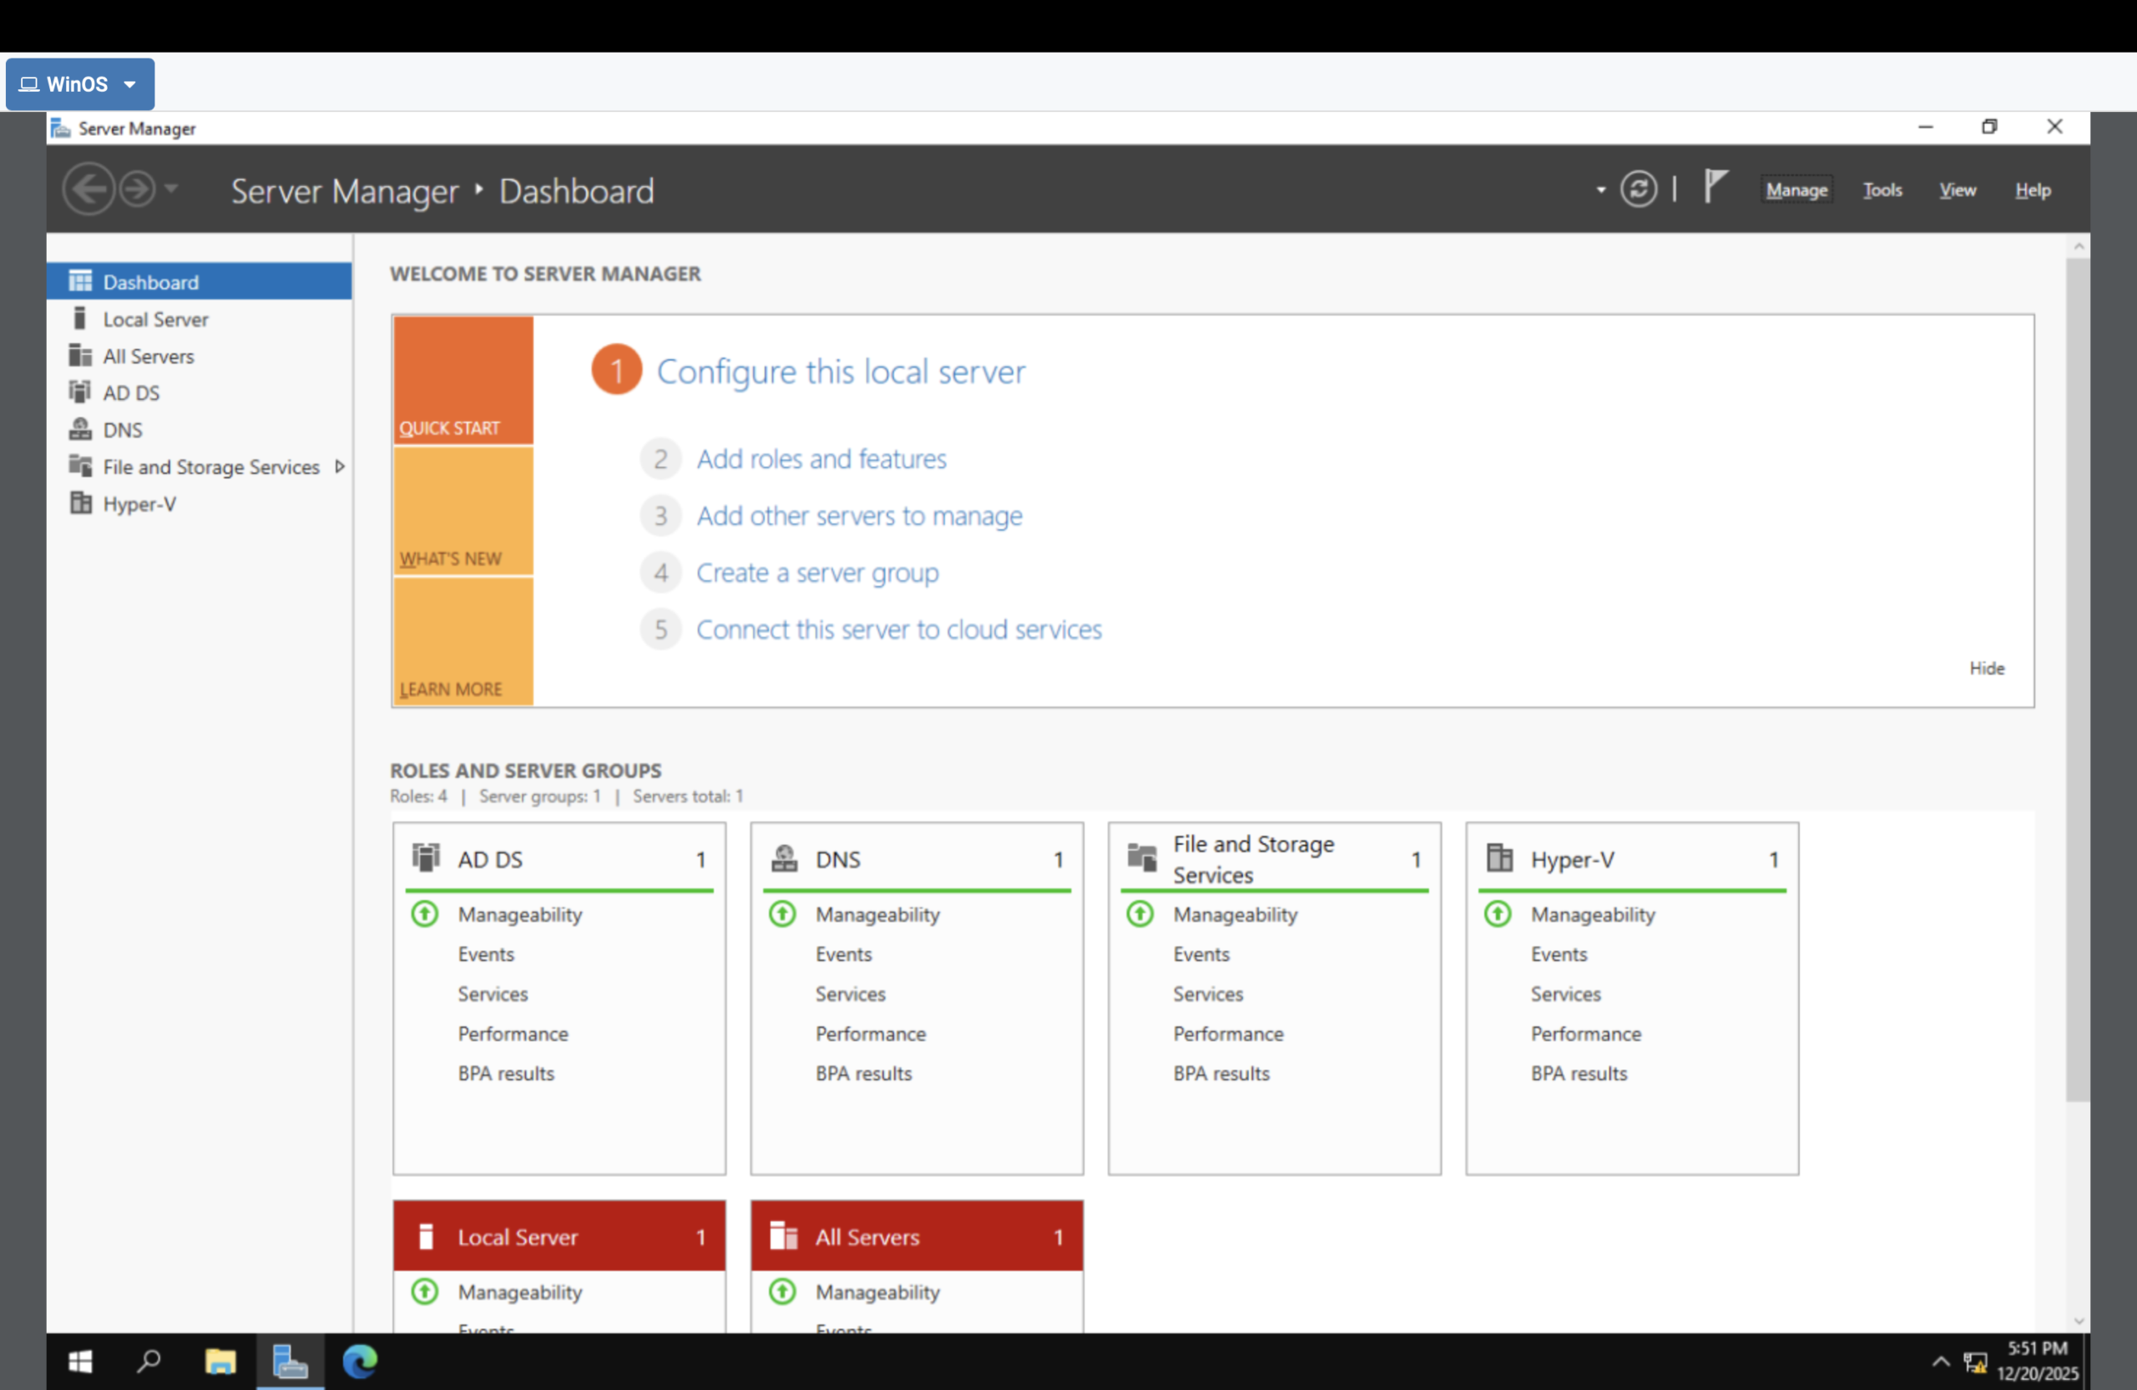This screenshot has height=1390, width=2137.
Task: Click the Hyper-V tile icon
Action: (x=1499, y=857)
